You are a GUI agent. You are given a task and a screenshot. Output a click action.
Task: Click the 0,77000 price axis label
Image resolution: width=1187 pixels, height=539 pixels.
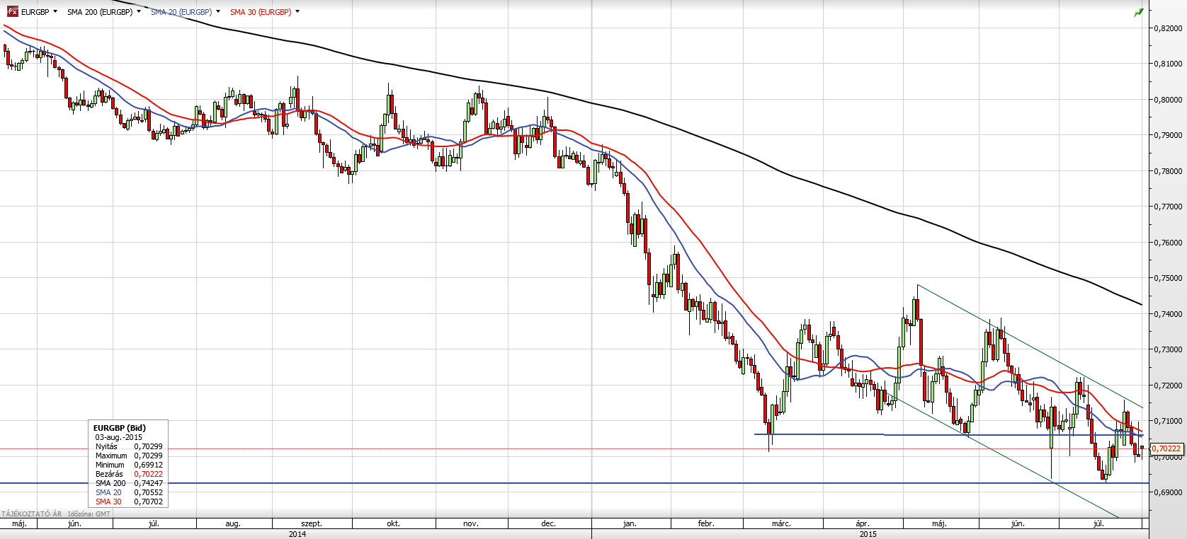click(x=1168, y=207)
